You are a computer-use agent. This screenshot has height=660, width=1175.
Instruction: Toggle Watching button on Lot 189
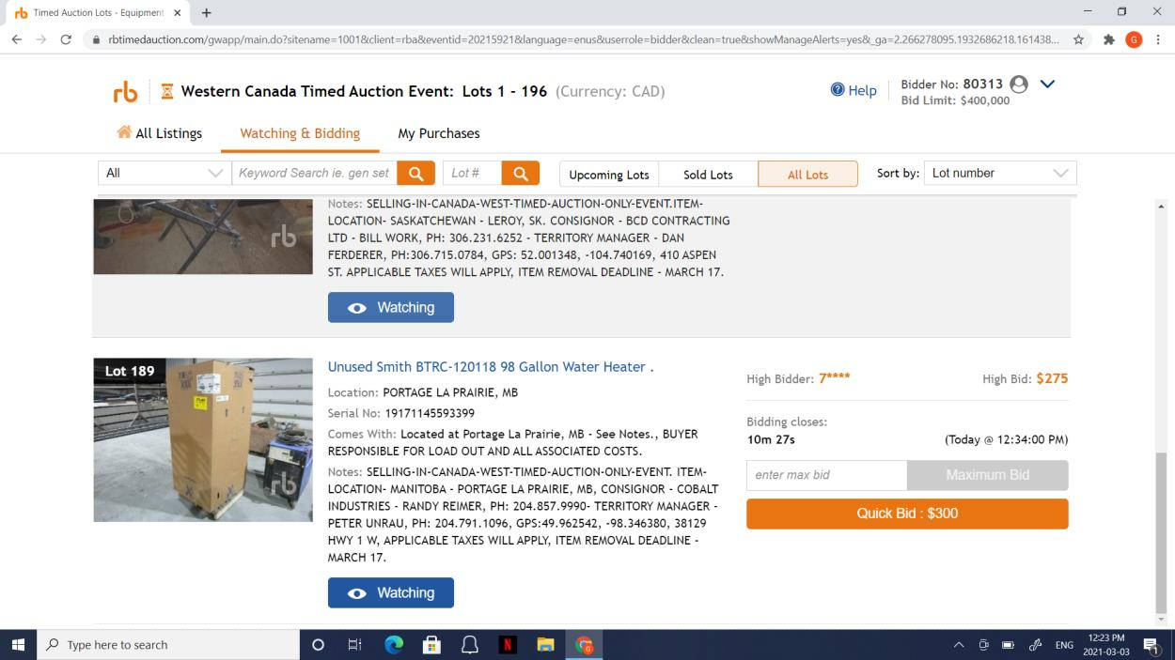tap(391, 592)
